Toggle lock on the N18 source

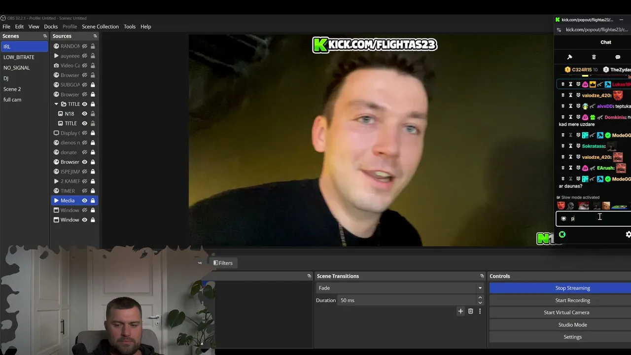pos(93,113)
